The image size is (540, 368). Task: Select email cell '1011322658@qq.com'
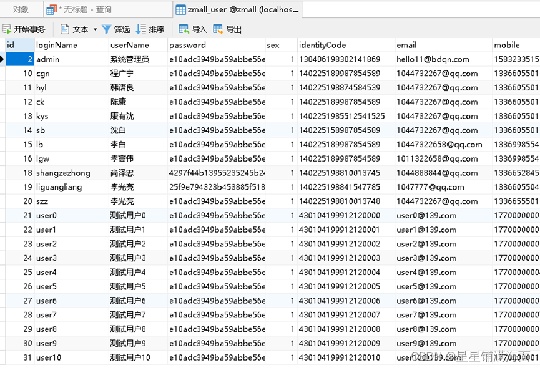click(444, 158)
